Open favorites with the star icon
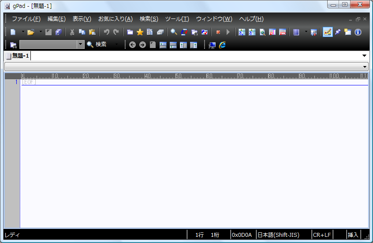This screenshot has height=243, width=373. click(140, 32)
